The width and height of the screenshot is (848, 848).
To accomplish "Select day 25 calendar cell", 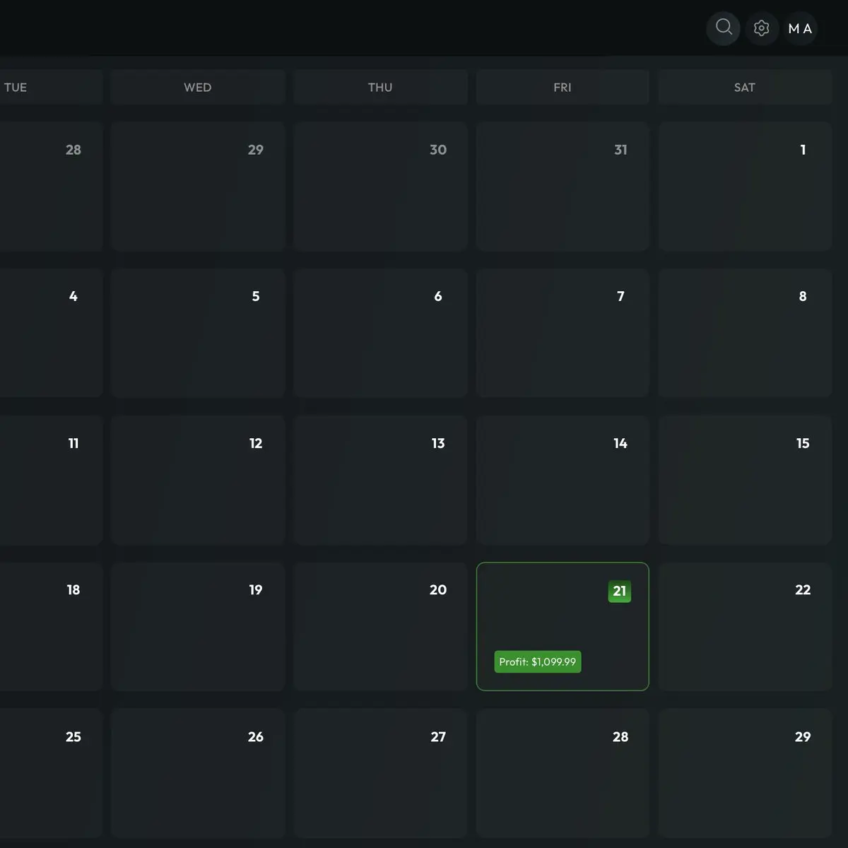I will (51, 773).
